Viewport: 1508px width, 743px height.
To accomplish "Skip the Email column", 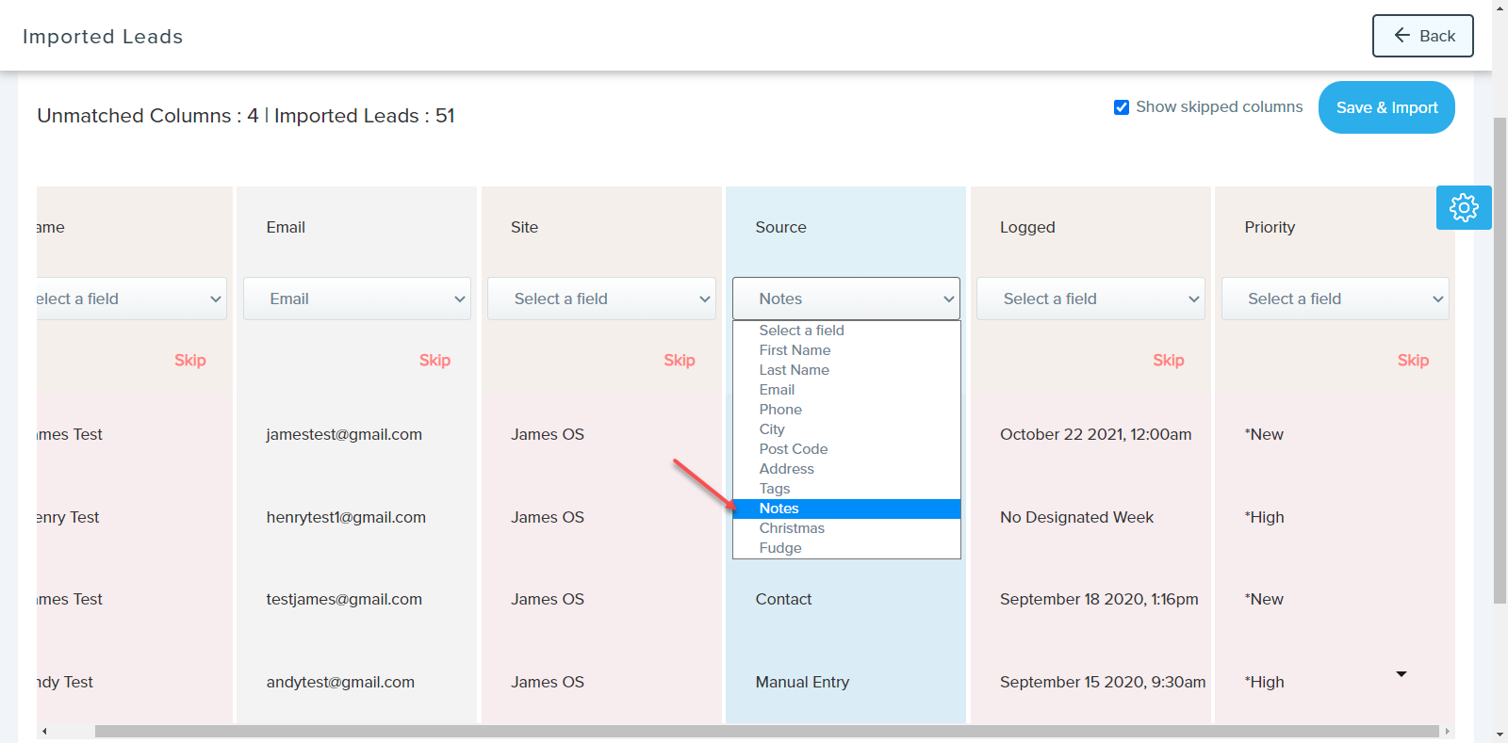I will point(434,360).
